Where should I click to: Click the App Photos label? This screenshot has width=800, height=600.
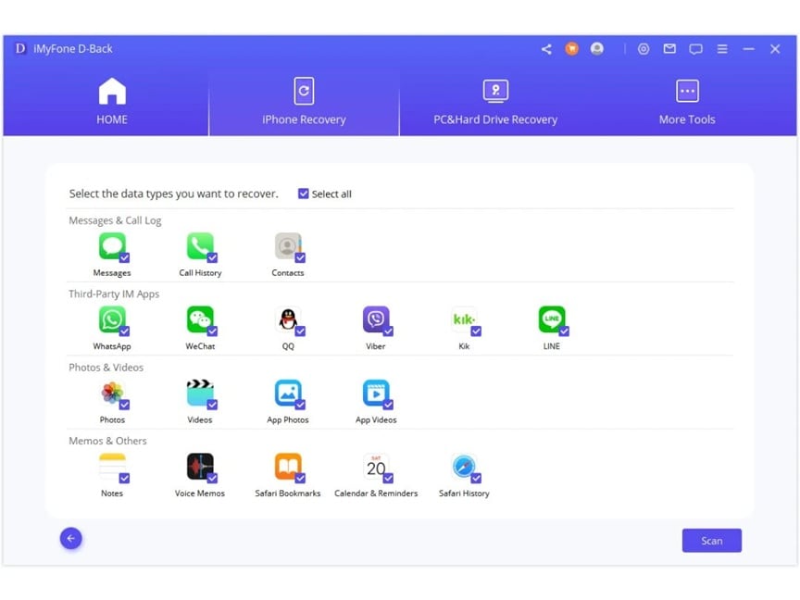(288, 419)
